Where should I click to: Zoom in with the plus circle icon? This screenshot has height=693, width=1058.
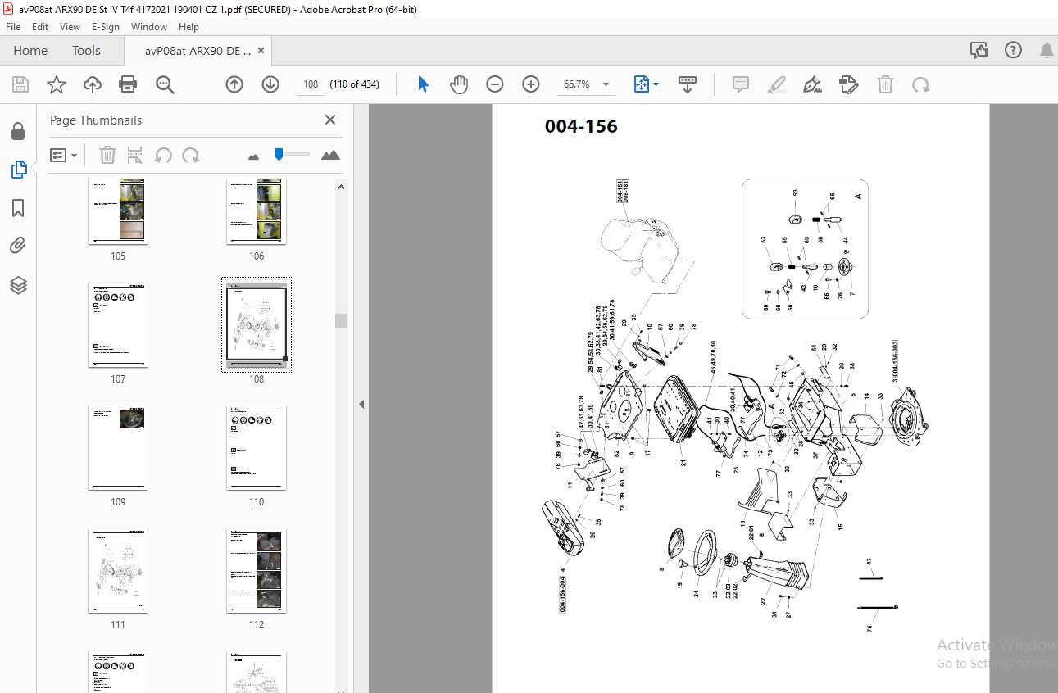pos(531,84)
